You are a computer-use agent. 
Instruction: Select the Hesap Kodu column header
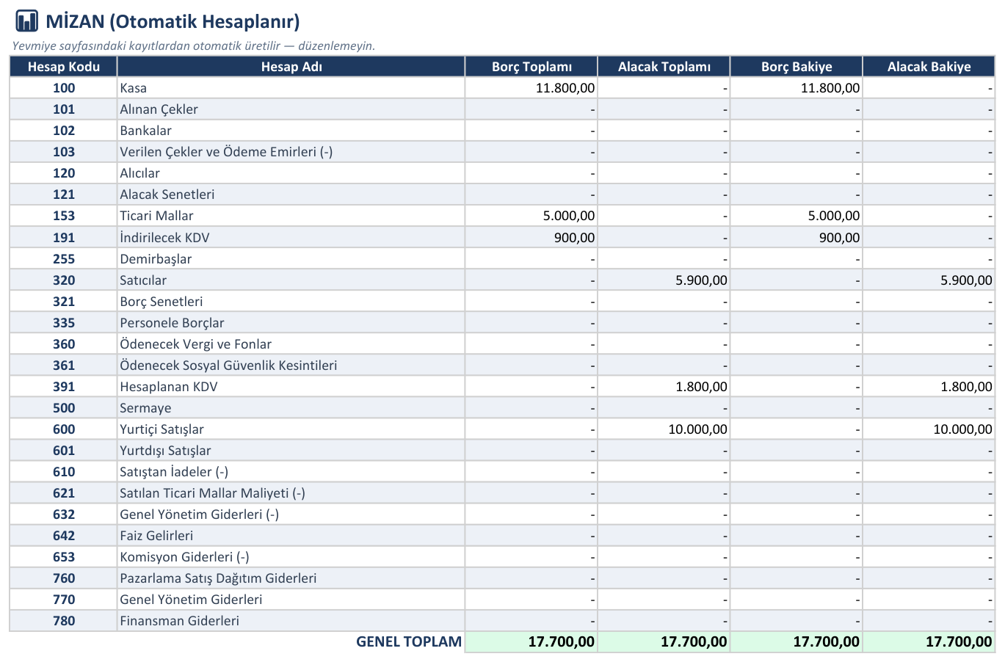64,67
